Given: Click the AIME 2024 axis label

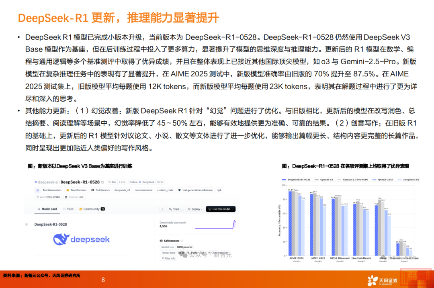Looking at the screenshot, I should pos(297,258).
